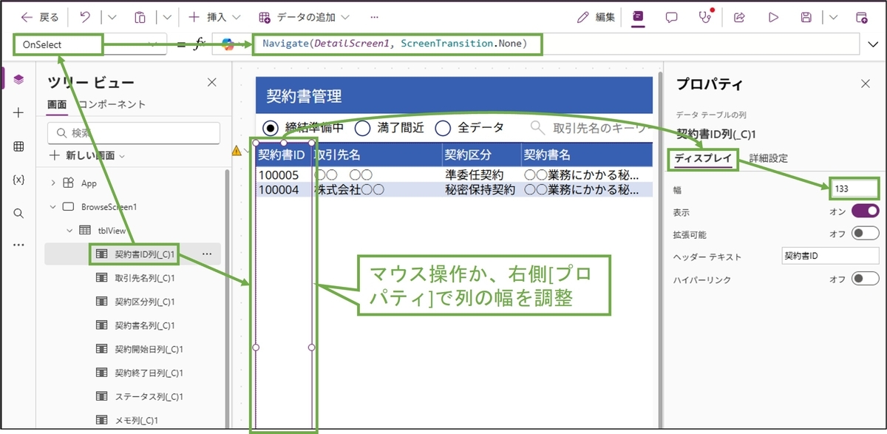Expand the save options dropdown

(x=834, y=17)
